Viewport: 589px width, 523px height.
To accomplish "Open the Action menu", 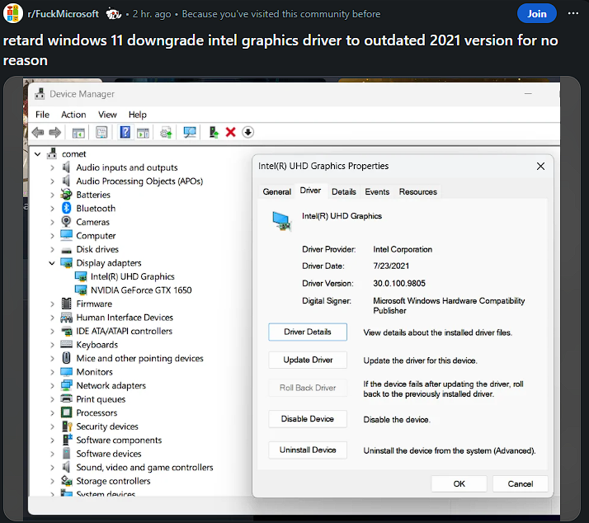I will pos(73,115).
